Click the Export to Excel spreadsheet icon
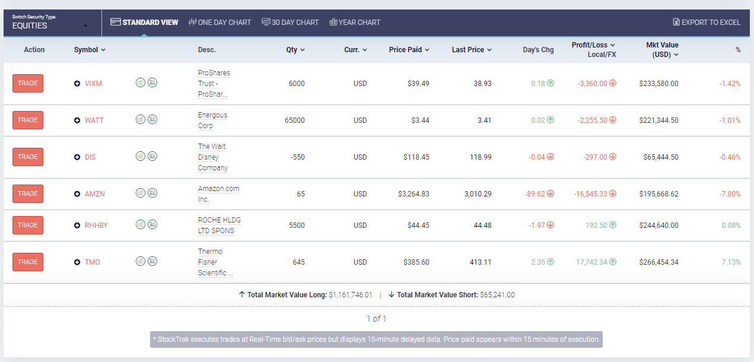Image resolution: width=754 pixels, height=362 pixels. (x=676, y=21)
